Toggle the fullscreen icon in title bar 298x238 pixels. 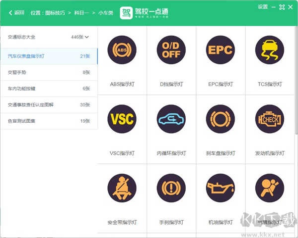pos(282,7)
